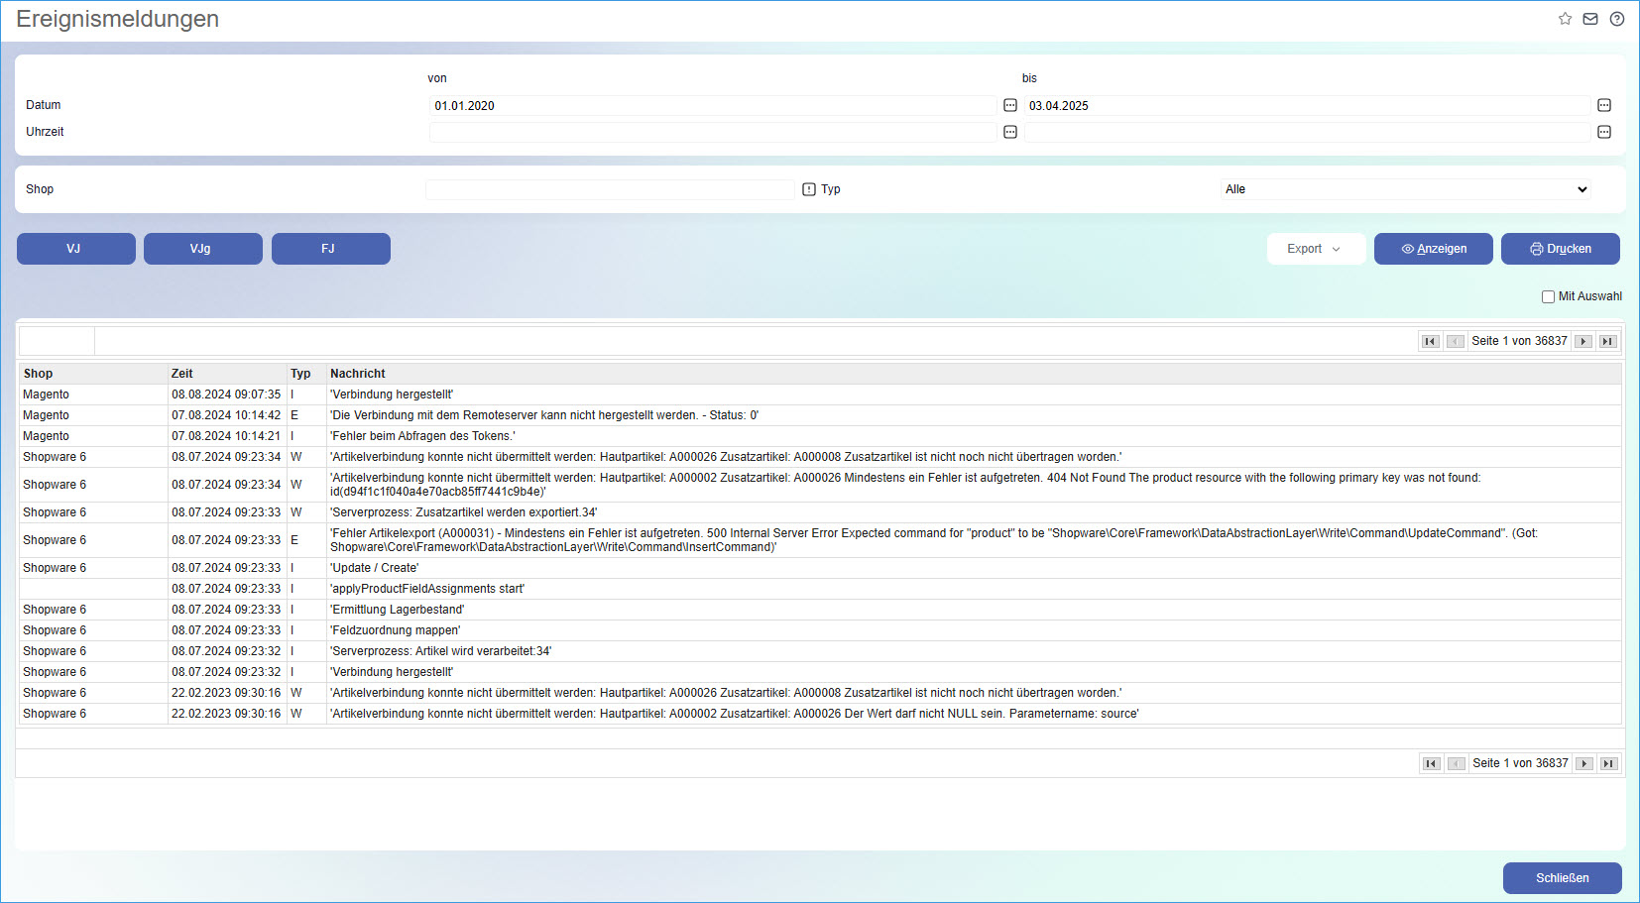This screenshot has height=903, width=1640.
Task: Go to next page in top pager
Action: (x=1583, y=341)
